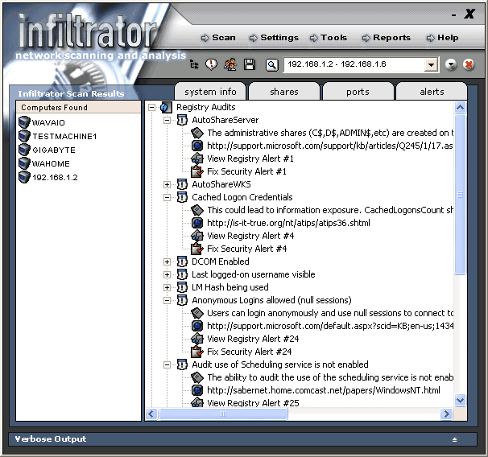Viewport: 488px width, 457px height.
Task: Click View Registry Alert #1
Action: tap(250, 159)
